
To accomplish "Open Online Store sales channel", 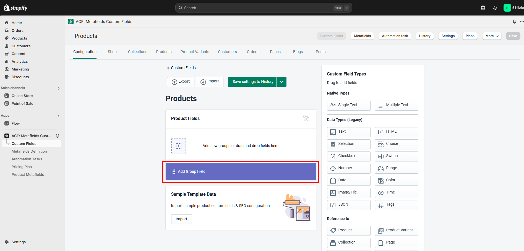I will pyautogui.click(x=22, y=96).
